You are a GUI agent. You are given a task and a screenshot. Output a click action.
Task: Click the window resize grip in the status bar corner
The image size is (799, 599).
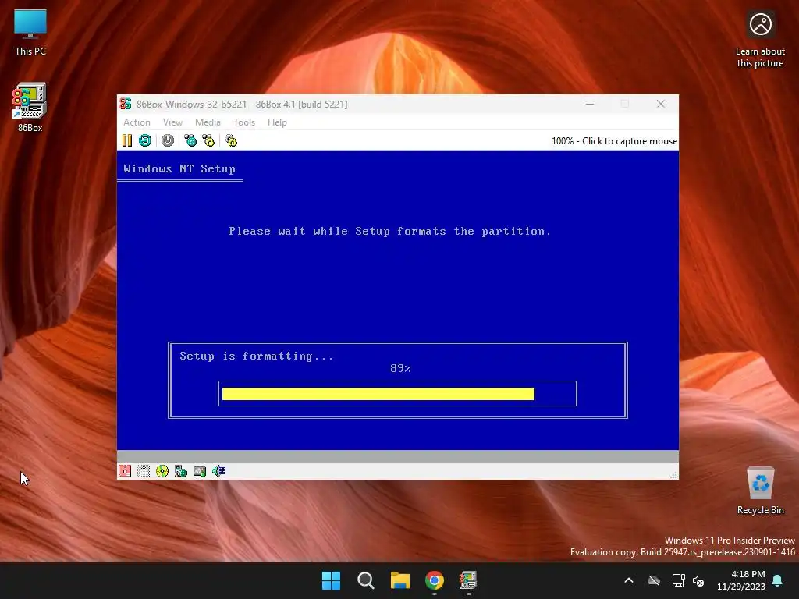click(x=673, y=475)
